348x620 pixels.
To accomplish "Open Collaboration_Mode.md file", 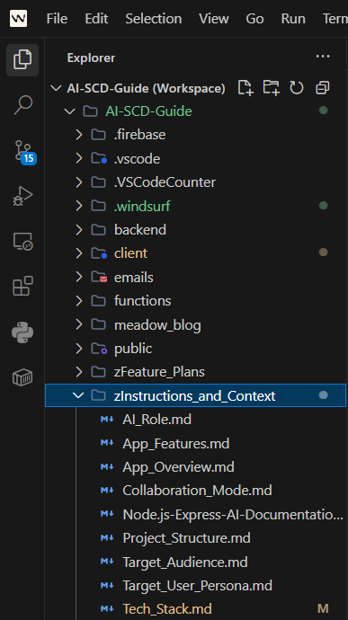I will (196, 491).
